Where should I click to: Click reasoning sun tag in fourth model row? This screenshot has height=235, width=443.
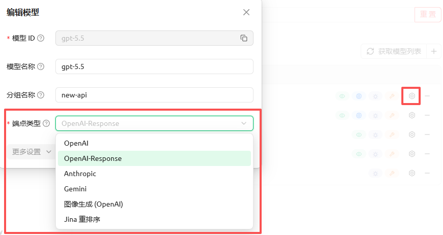[375, 154]
